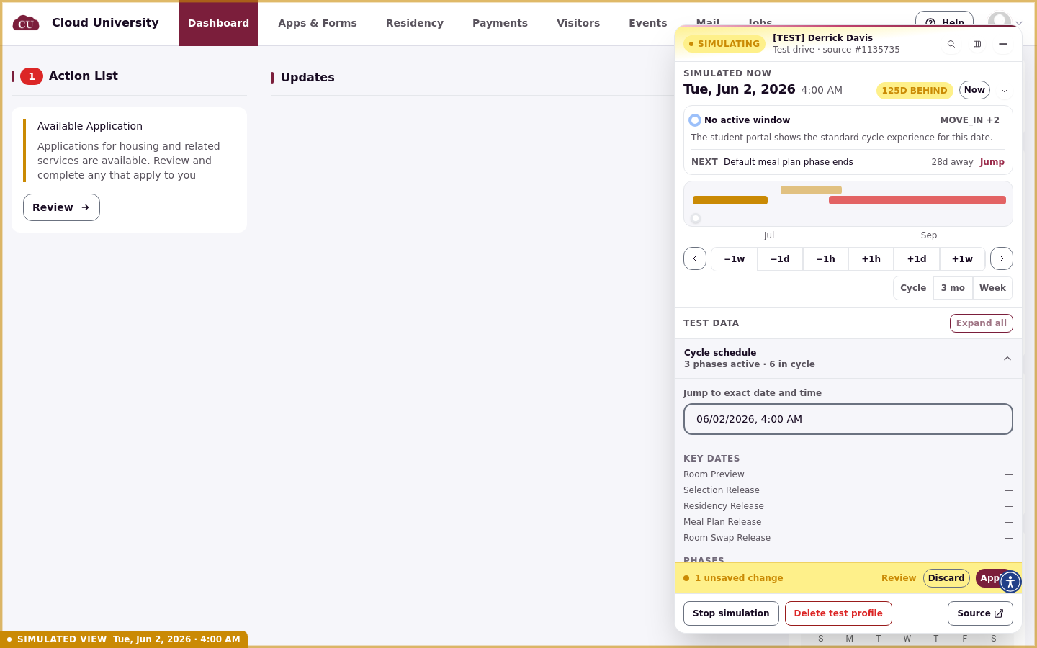
Task: Advance simulated time by one hour
Action: tap(871, 259)
